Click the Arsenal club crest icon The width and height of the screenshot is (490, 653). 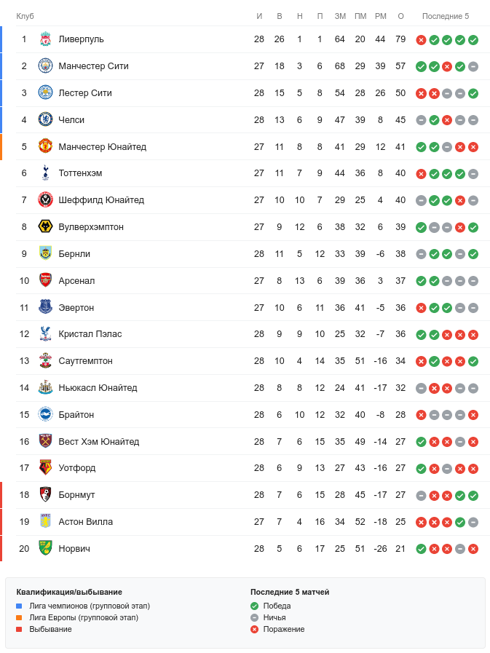pyautogui.click(x=45, y=281)
